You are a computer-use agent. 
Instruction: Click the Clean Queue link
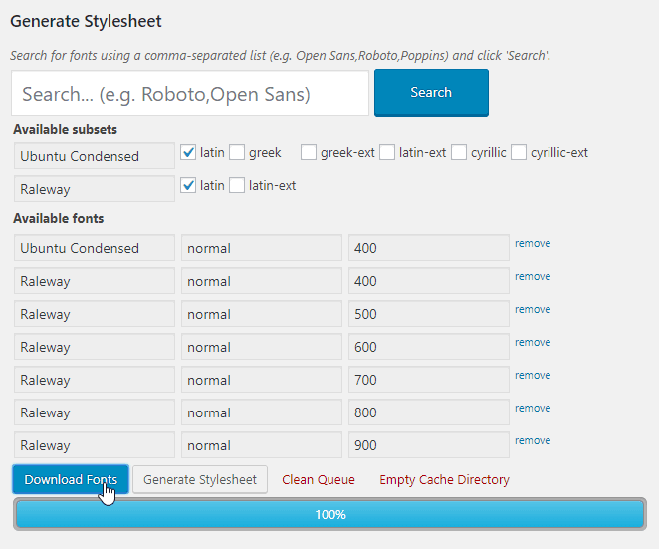(x=319, y=479)
